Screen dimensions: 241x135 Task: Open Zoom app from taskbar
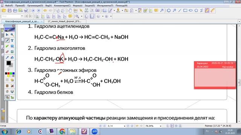(95, 132)
